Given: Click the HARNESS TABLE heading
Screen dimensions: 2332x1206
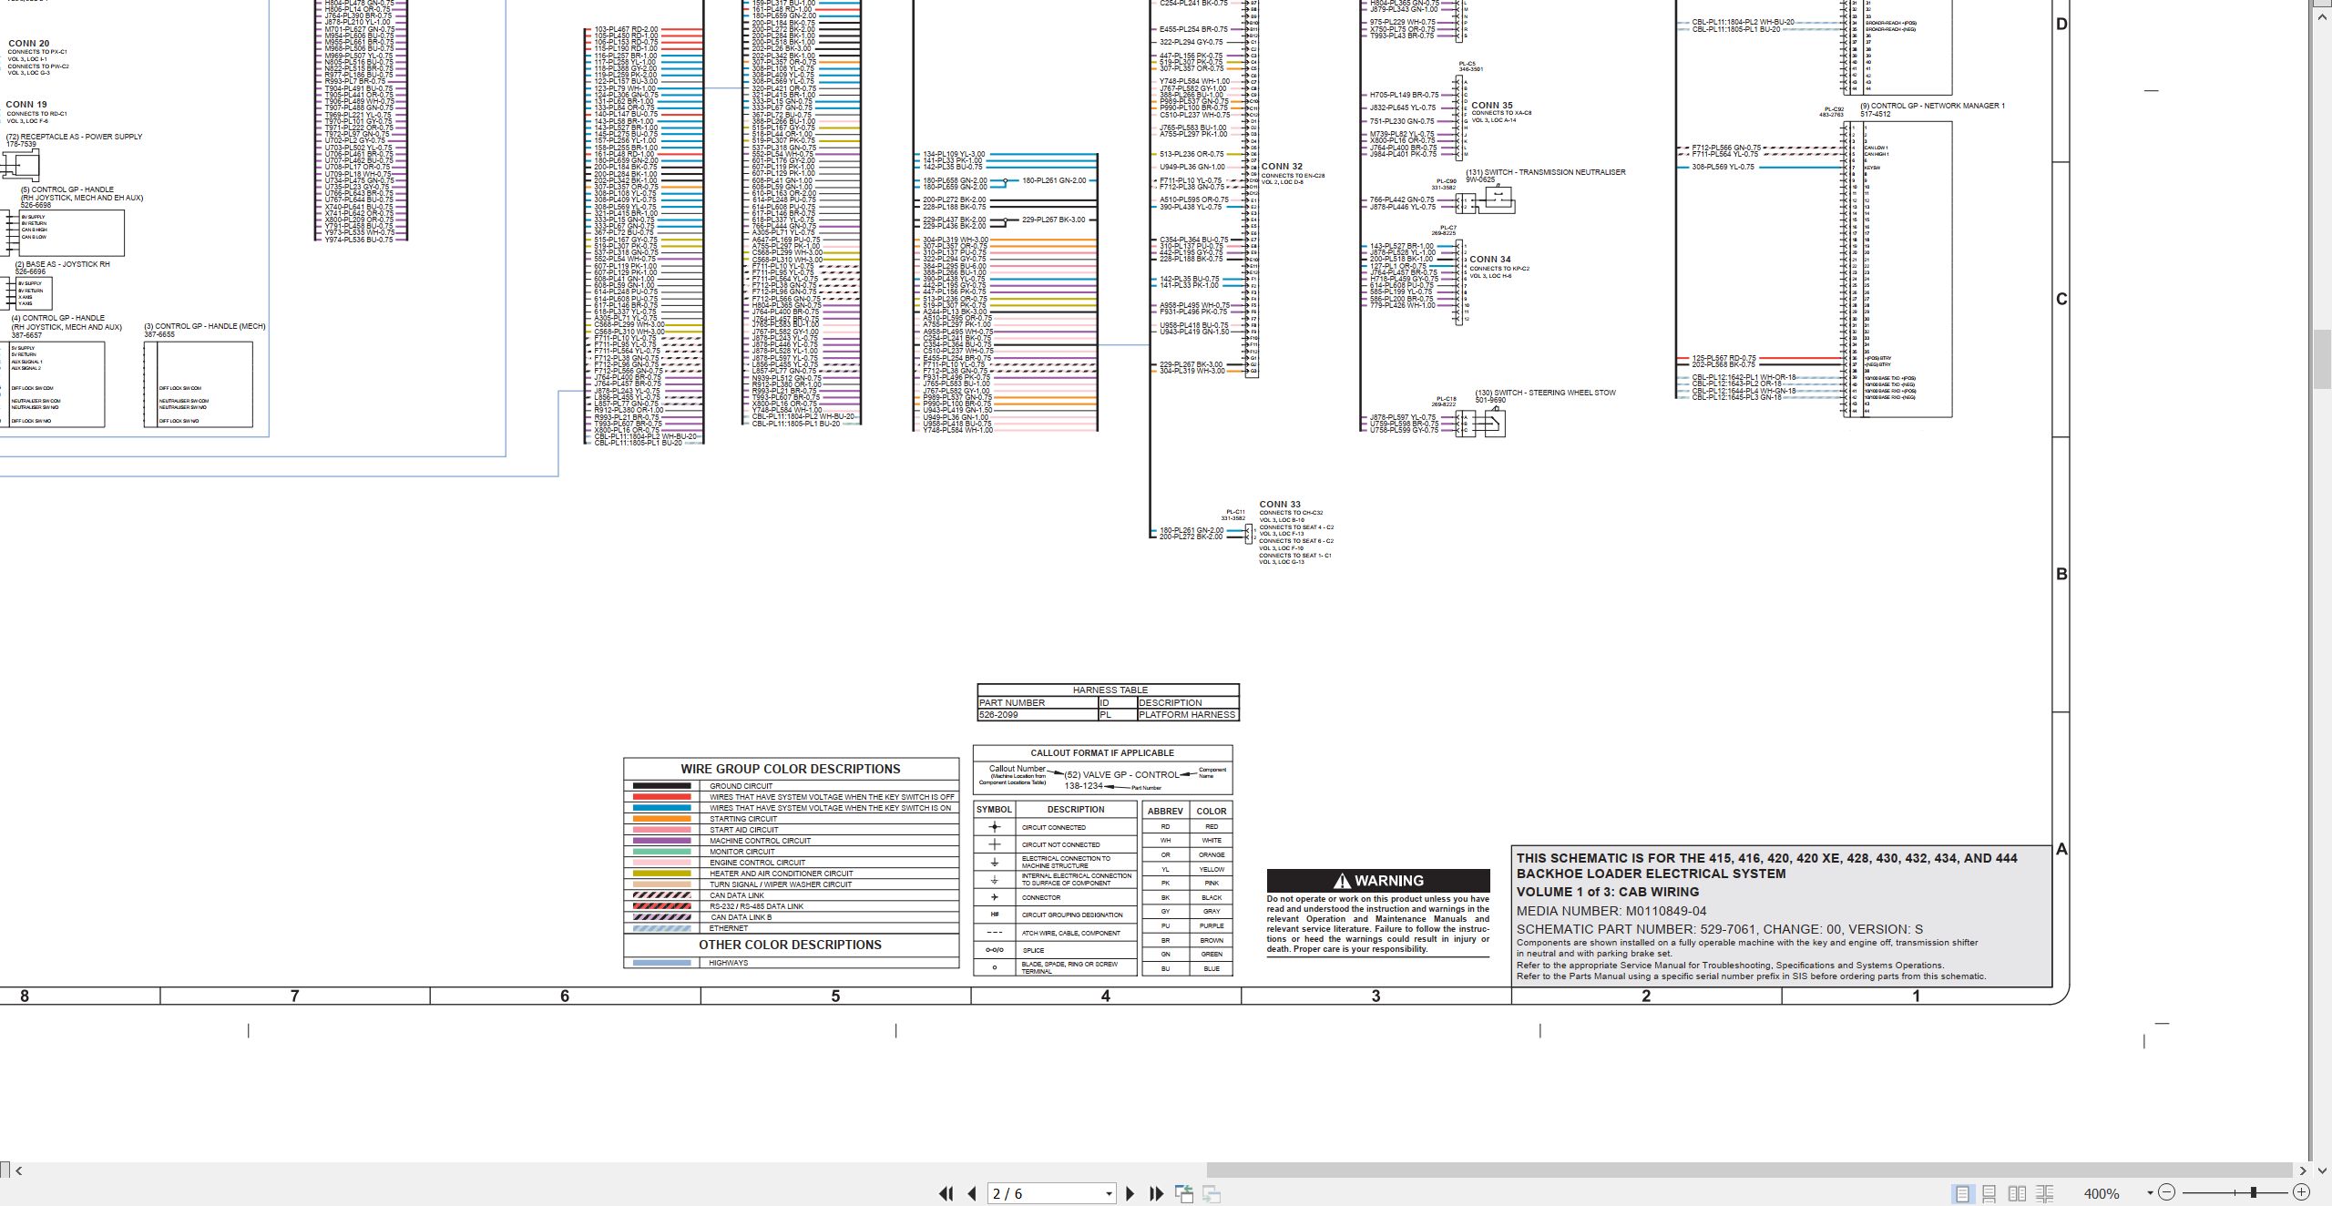Looking at the screenshot, I should point(1110,690).
